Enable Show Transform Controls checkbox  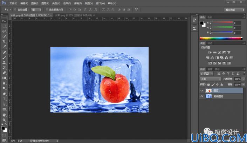pyautogui.click(x=47, y=9)
